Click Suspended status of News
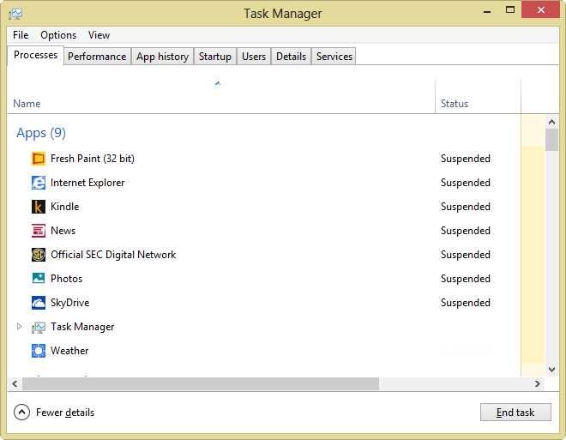 tap(466, 231)
